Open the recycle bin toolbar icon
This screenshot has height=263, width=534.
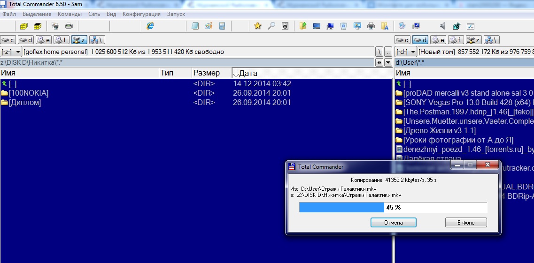tap(344, 26)
